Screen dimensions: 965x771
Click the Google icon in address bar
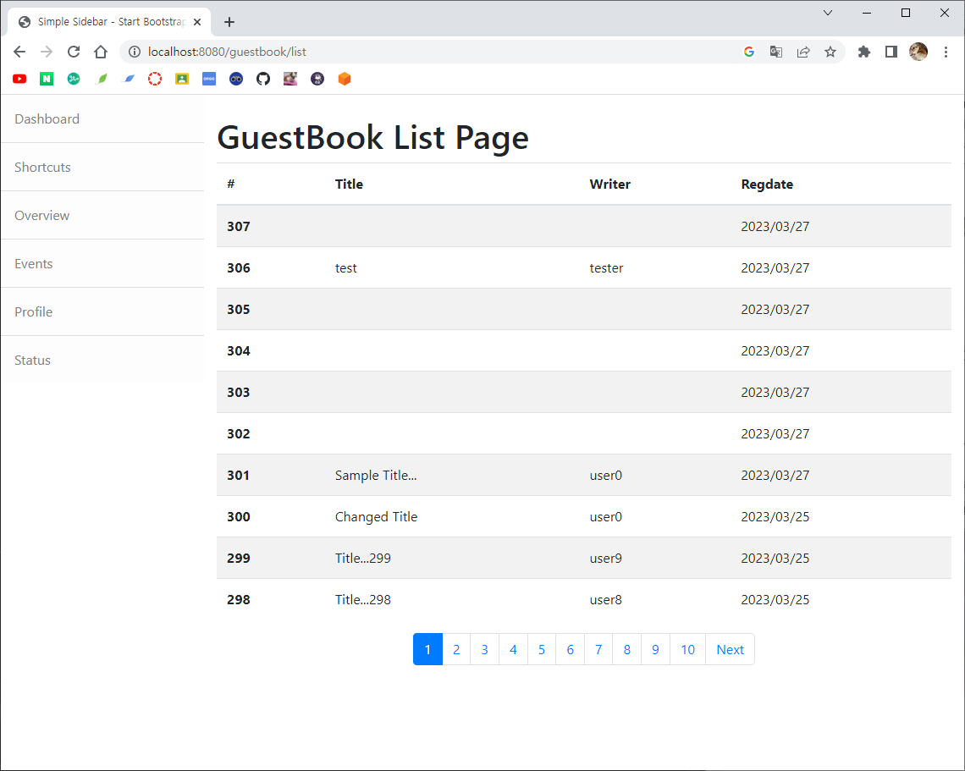(749, 52)
